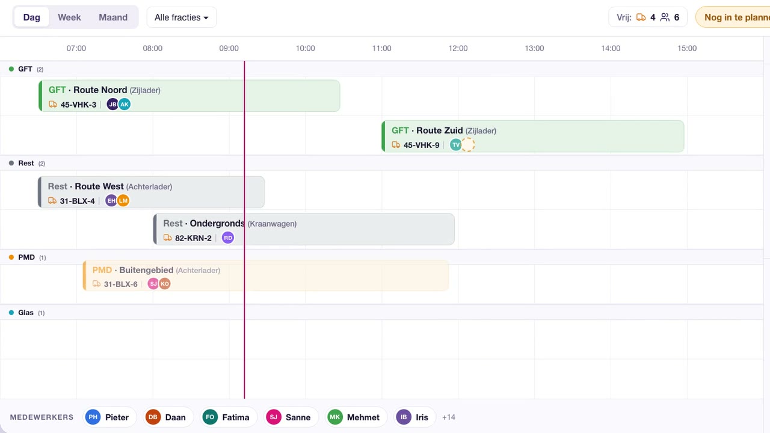This screenshot has height=433, width=770.
Task: Click the KO avatar on Buitengebied
Action: [165, 284]
